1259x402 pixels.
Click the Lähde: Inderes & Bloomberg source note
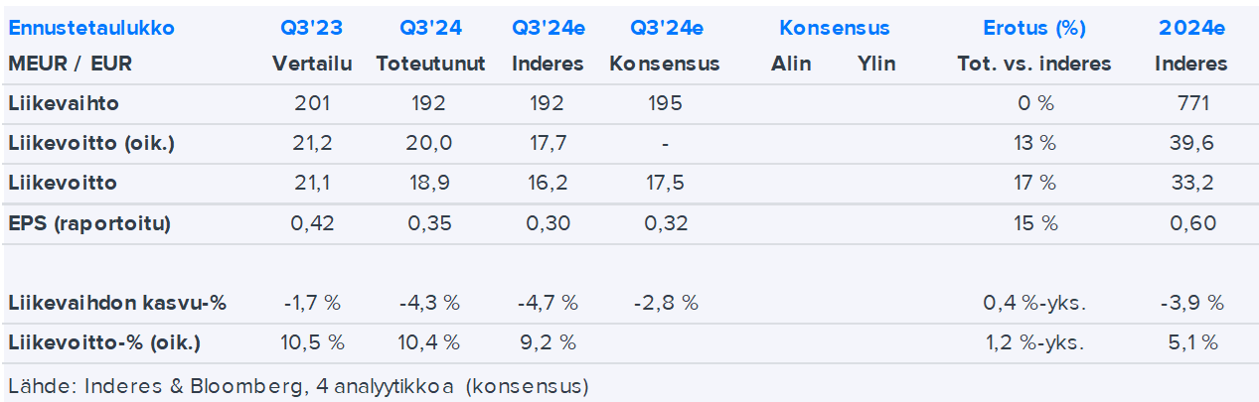[x=298, y=384]
